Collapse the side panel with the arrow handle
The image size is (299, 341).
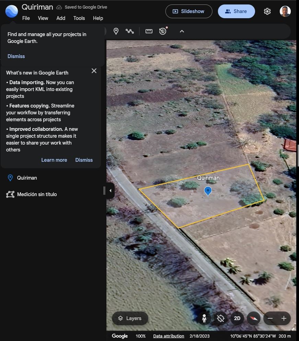tap(111, 191)
